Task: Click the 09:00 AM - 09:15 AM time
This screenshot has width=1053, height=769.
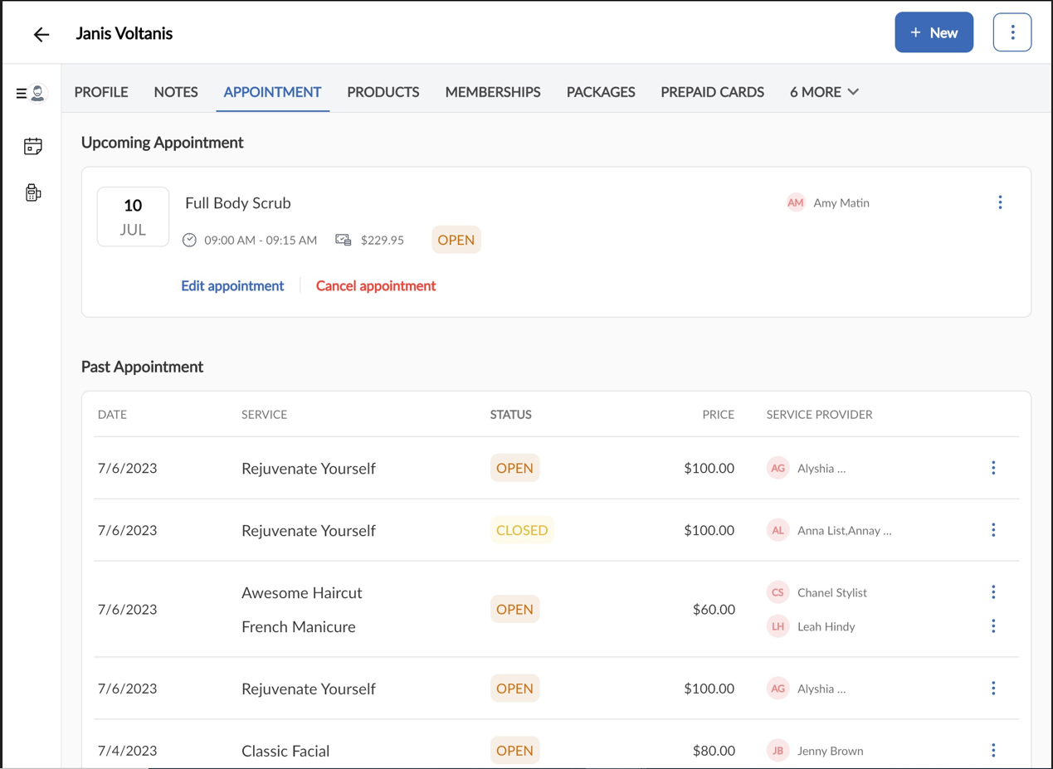Action: tap(261, 240)
